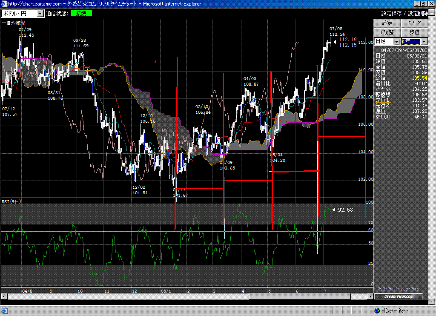
Task: Click the 終値 value 105.54
Action: (x=419, y=78)
